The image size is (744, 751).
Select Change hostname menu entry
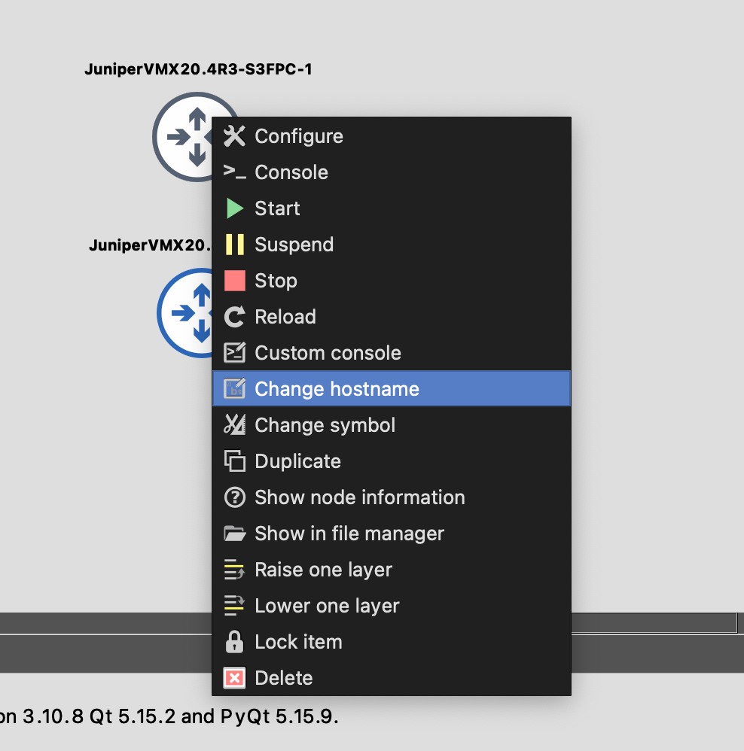point(392,388)
